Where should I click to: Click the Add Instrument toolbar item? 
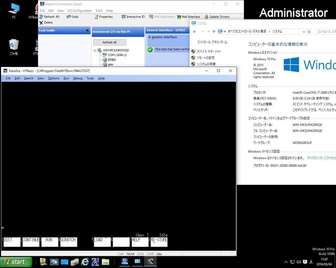162,17
